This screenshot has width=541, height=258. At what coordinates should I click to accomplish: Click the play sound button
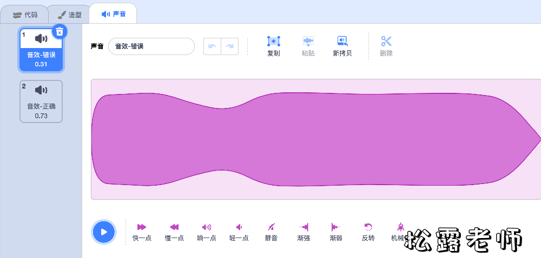coord(104,232)
